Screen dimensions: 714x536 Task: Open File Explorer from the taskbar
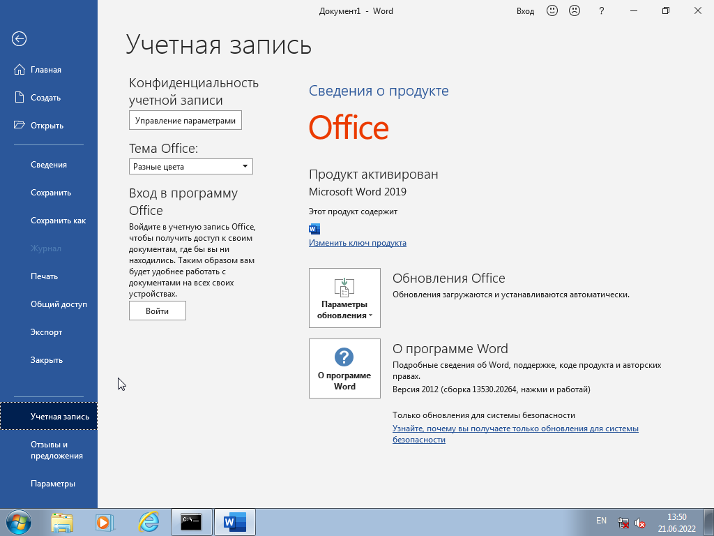point(62,522)
